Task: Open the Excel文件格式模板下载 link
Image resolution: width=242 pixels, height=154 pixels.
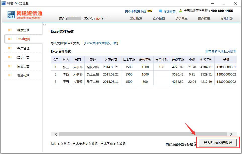Action: [x=101, y=43]
